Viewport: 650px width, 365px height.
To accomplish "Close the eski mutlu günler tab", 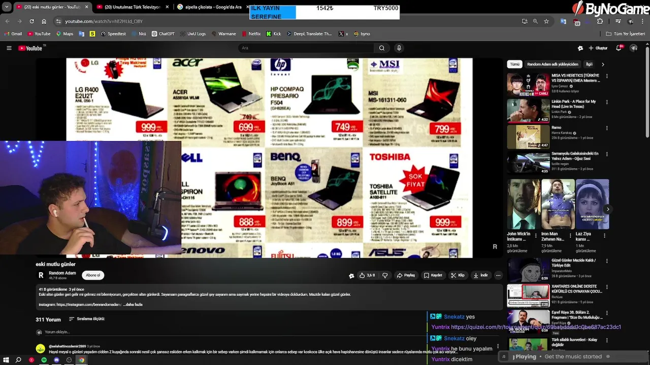I will [x=86, y=7].
